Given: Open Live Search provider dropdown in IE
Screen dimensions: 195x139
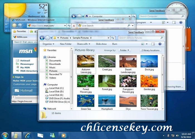Looking at the screenshot, I should (x=133, y=26).
